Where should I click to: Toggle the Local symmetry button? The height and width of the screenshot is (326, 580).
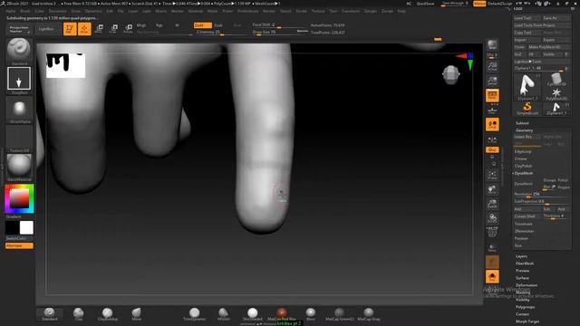(492, 125)
